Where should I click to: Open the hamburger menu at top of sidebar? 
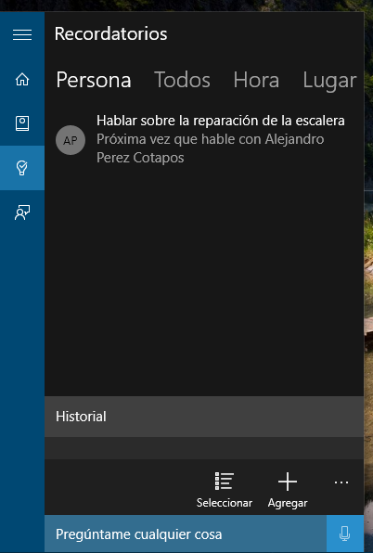[x=22, y=34]
